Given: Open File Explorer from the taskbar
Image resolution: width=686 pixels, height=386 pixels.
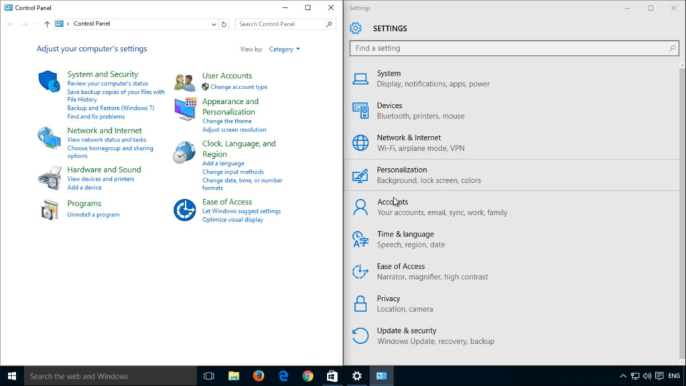Looking at the screenshot, I should click(x=234, y=376).
